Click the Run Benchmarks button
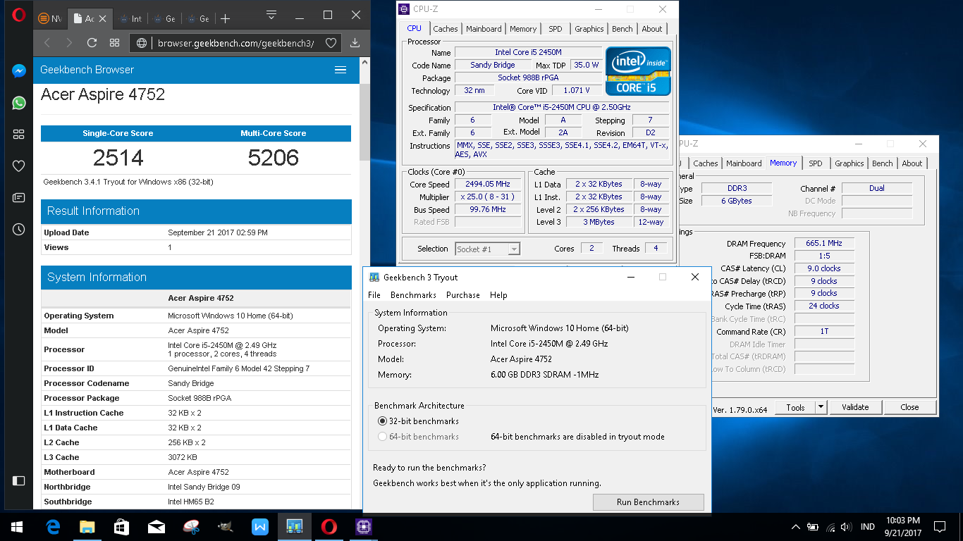This screenshot has height=541, width=963. 648,502
